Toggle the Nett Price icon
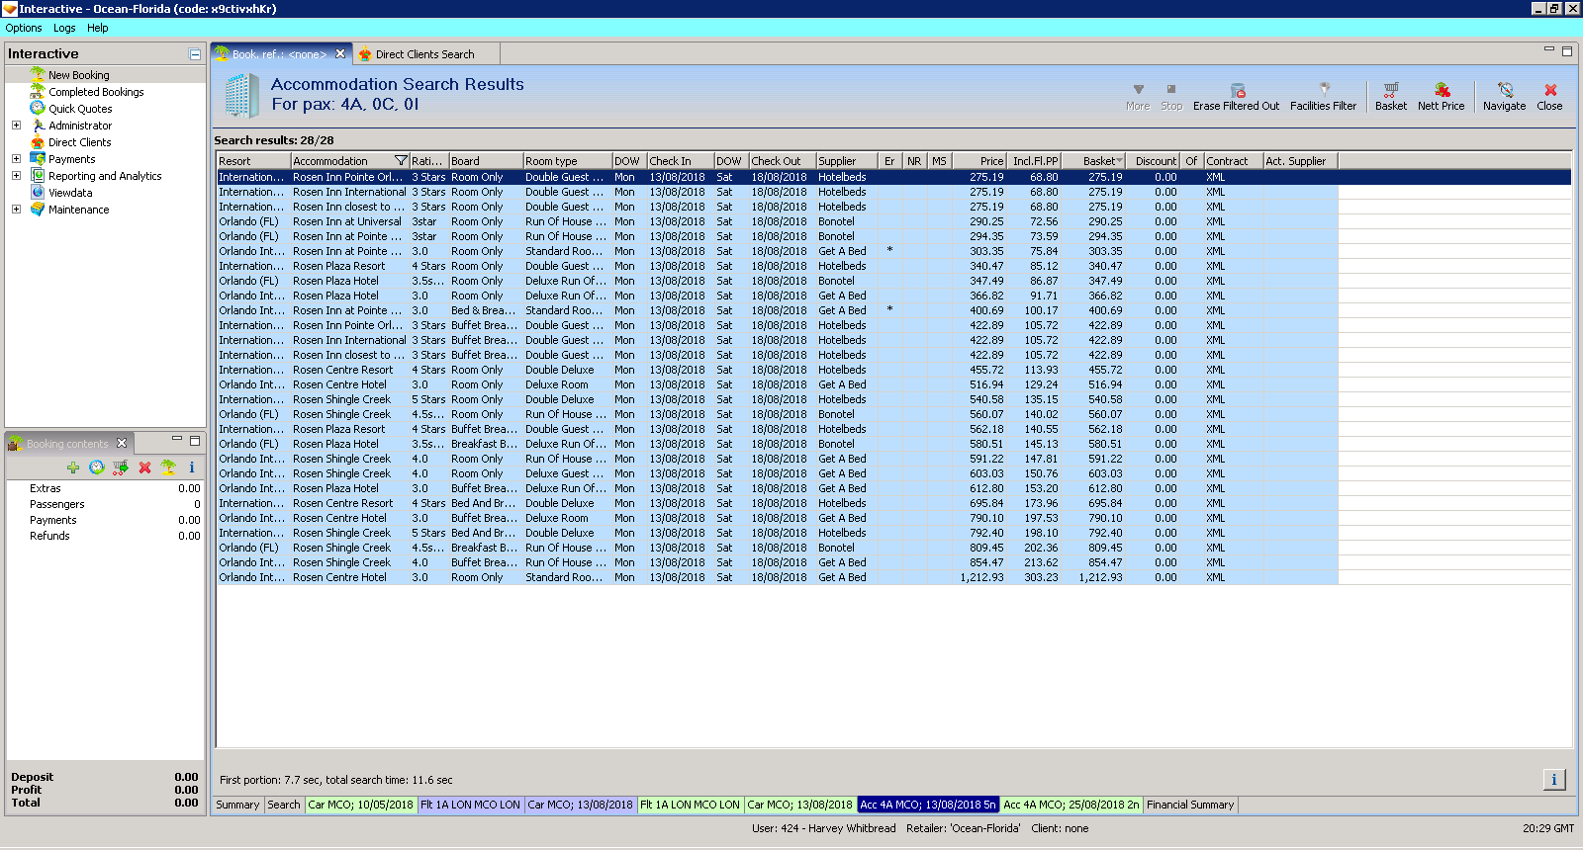This screenshot has height=850, width=1583. pyautogui.click(x=1442, y=91)
